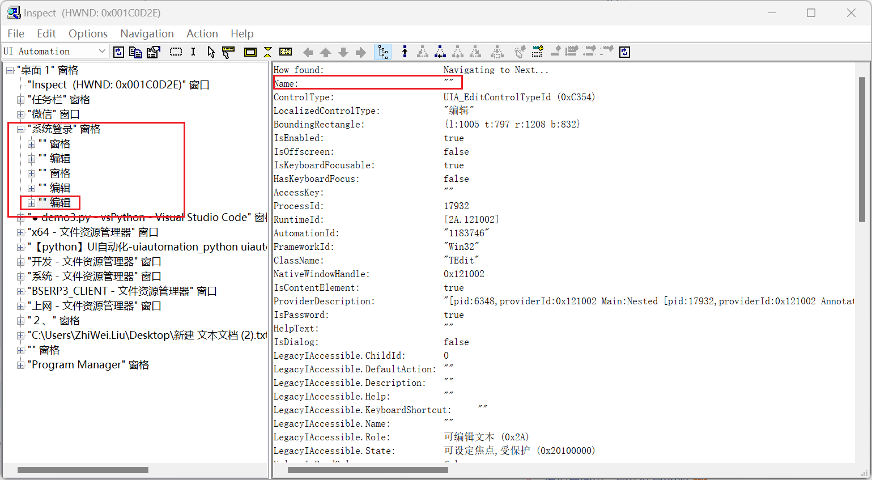Click the yellow keyboard-like toolbar icon
Screen dimensions: 872x480
[286, 52]
